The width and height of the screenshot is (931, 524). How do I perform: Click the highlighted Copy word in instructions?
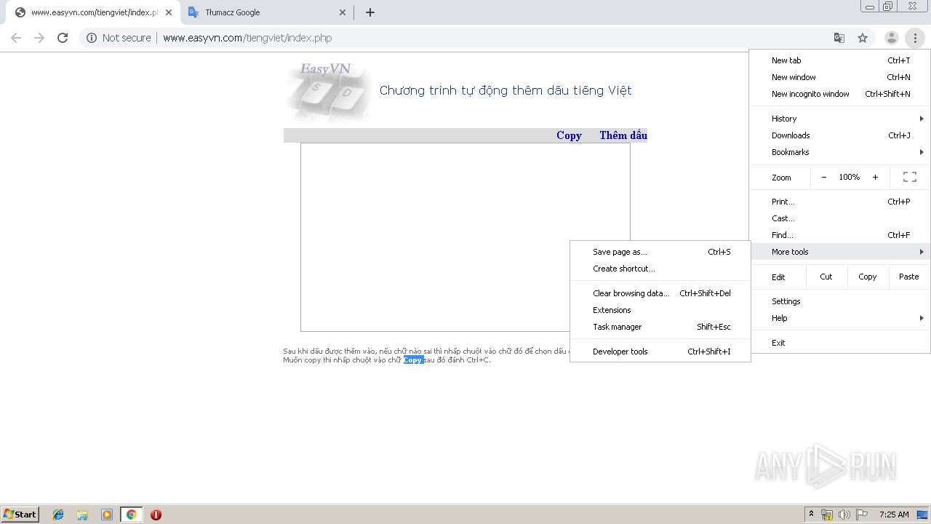pos(413,360)
